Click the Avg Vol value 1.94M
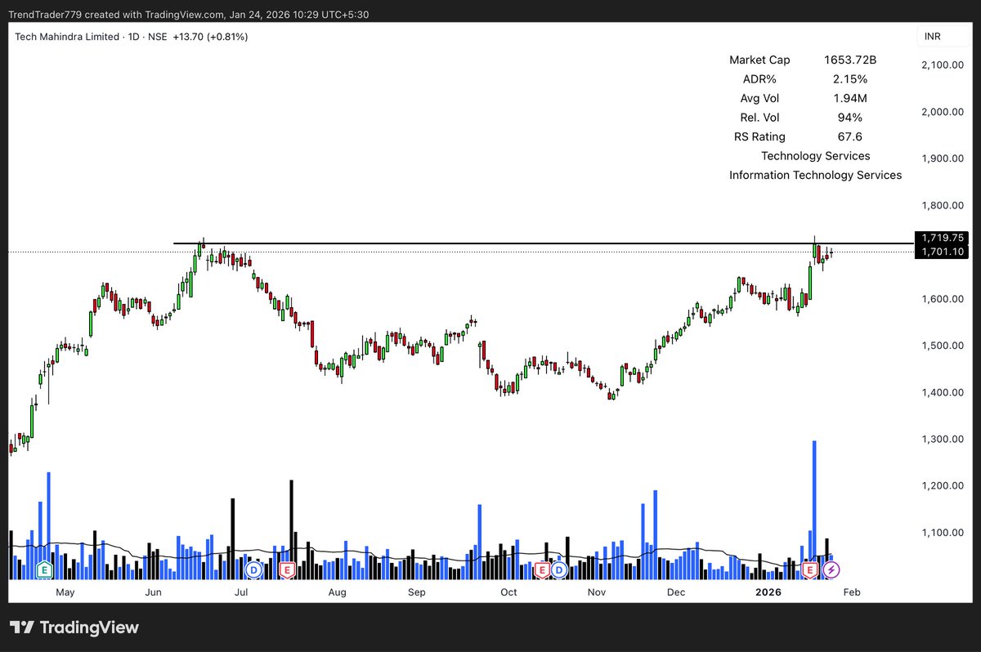The height and width of the screenshot is (652, 981). point(850,98)
